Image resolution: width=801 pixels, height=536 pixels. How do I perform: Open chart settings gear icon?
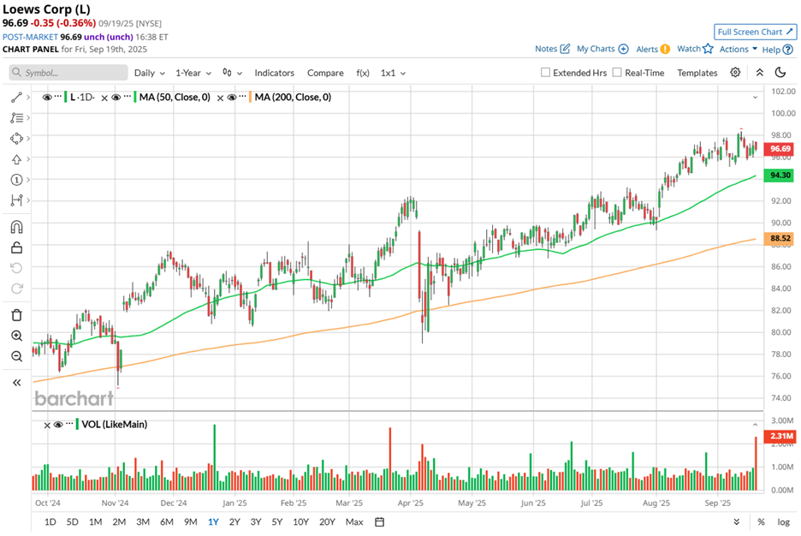click(735, 73)
